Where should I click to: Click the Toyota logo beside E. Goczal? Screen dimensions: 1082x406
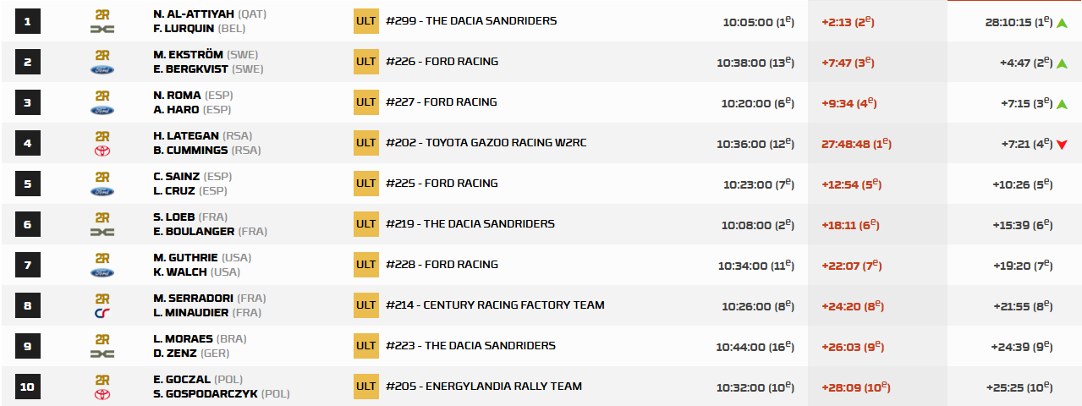point(102,394)
